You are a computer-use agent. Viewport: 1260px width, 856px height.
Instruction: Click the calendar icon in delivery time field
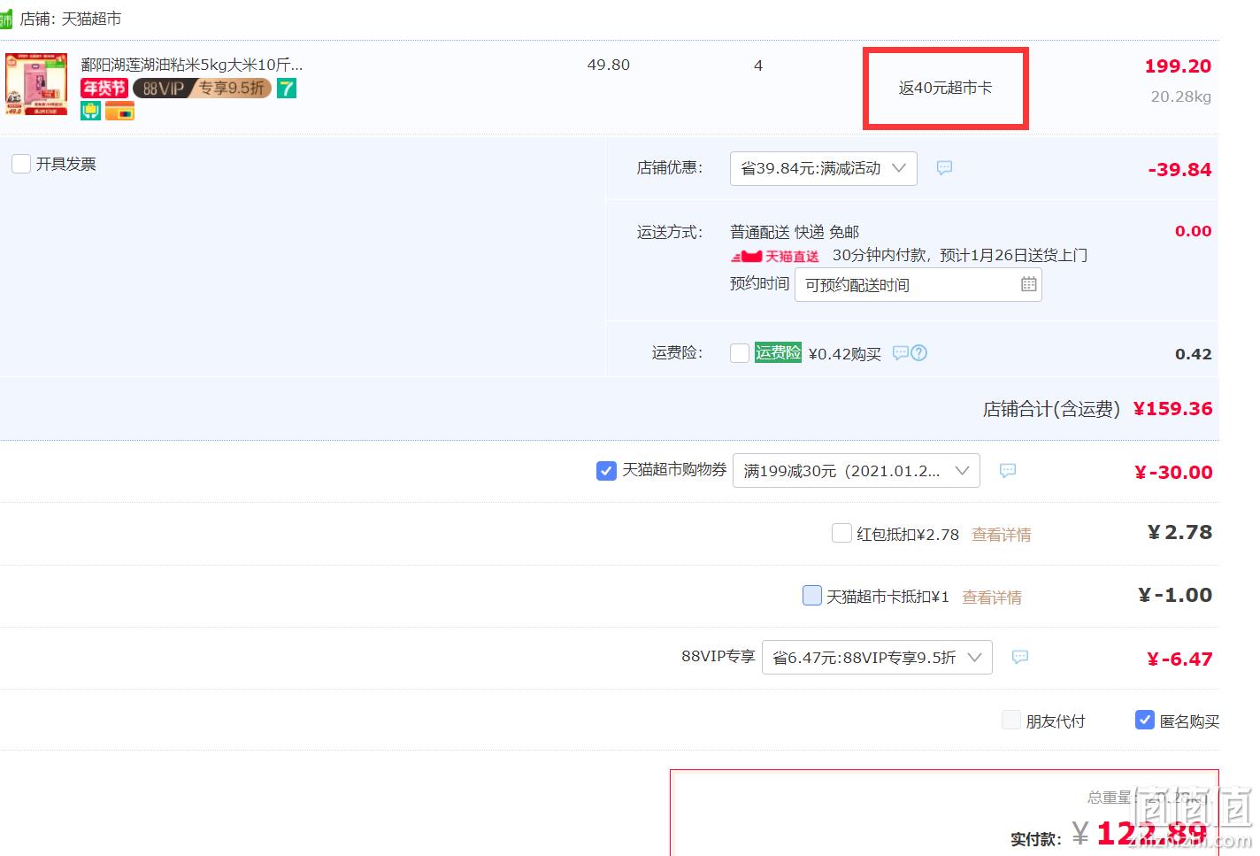tap(1028, 284)
